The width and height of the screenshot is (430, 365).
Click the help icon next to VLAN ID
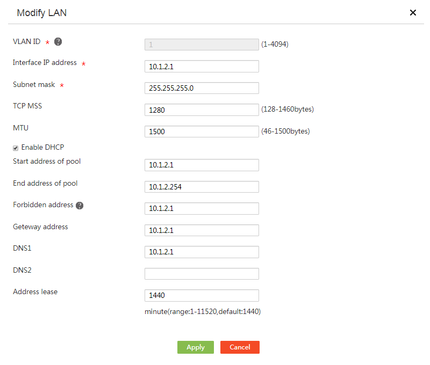pos(58,42)
